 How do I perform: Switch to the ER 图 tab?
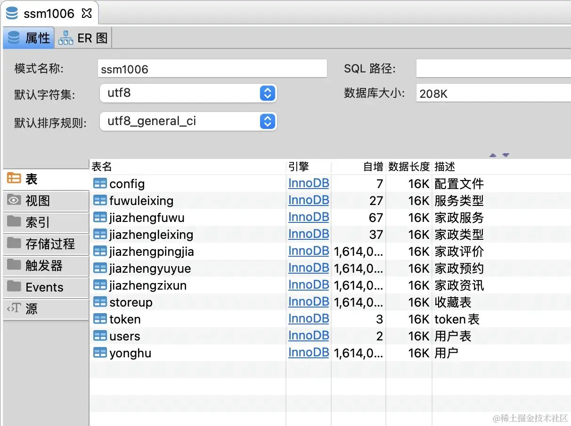pos(83,38)
